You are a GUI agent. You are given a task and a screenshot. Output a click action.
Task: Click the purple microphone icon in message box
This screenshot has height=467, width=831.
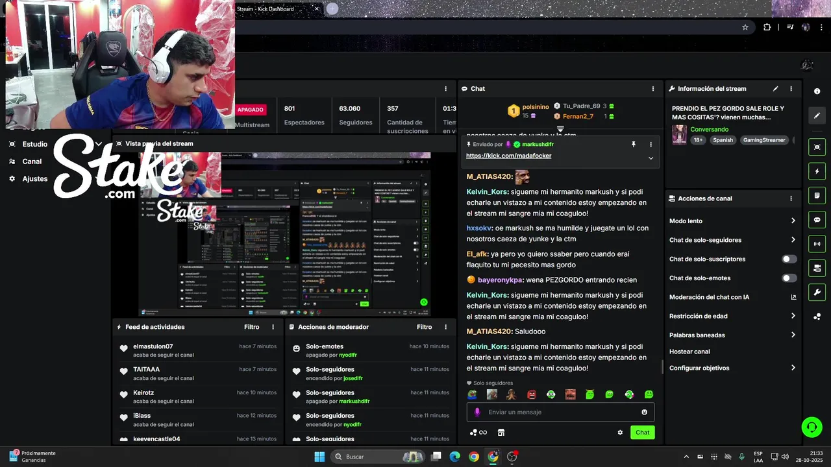(x=477, y=412)
